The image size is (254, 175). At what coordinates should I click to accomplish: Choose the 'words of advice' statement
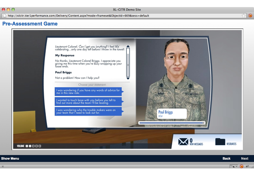pos(89,92)
